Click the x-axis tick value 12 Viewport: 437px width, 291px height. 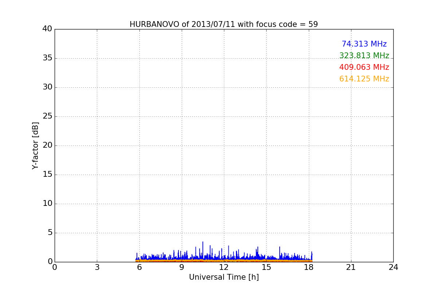[x=224, y=267]
